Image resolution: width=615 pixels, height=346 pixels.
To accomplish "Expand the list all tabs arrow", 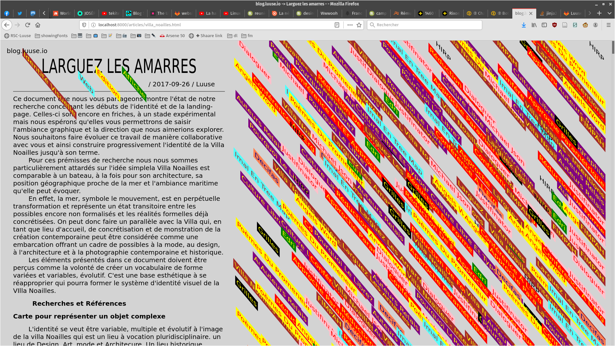I will pos(610,13).
